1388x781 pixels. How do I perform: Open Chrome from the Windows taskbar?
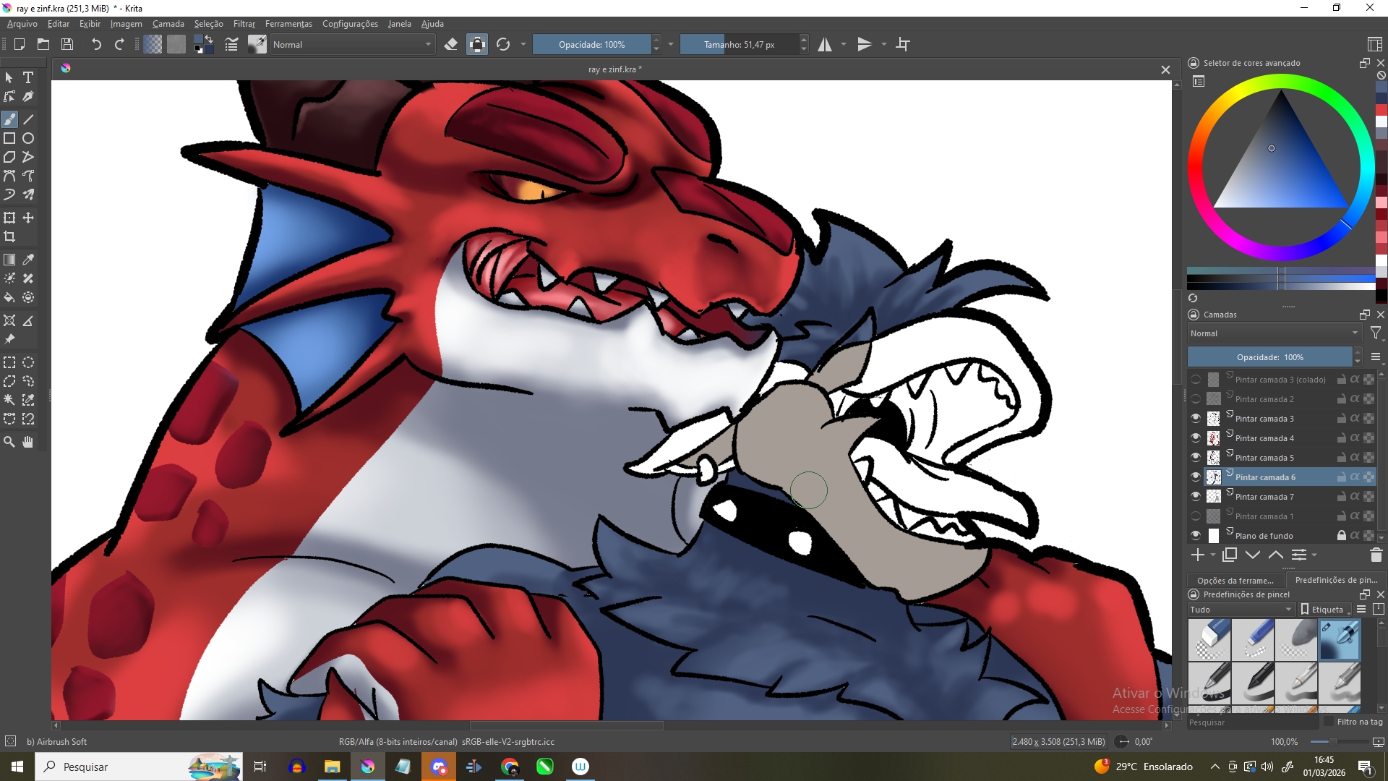pyautogui.click(x=510, y=767)
